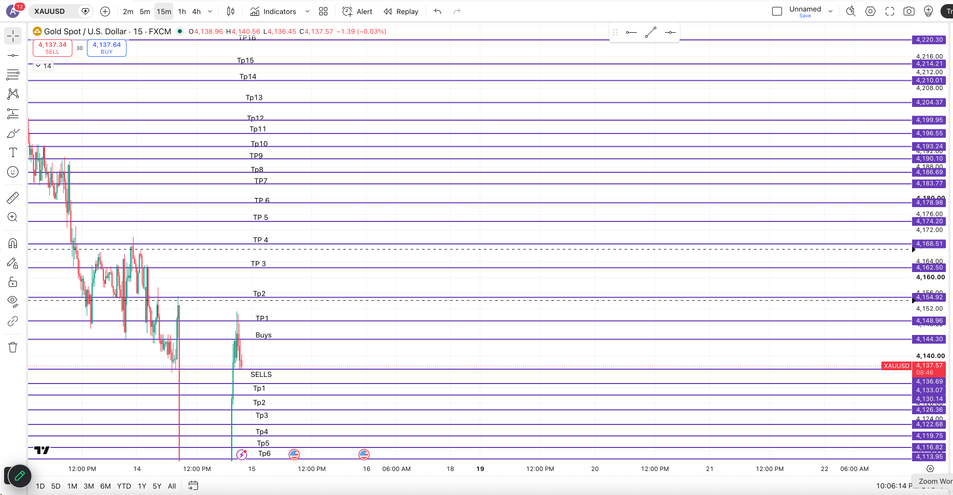The width and height of the screenshot is (953, 495).
Task: Open the XAUUSD symbol search
Action: click(x=50, y=11)
